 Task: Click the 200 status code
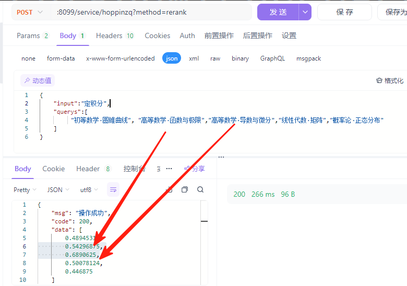[239, 194]
